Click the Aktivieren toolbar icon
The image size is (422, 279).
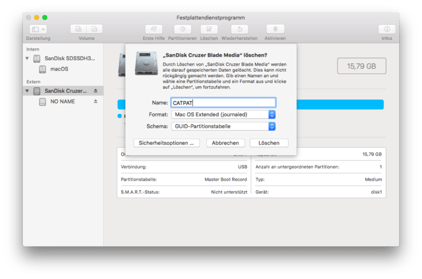275,29
